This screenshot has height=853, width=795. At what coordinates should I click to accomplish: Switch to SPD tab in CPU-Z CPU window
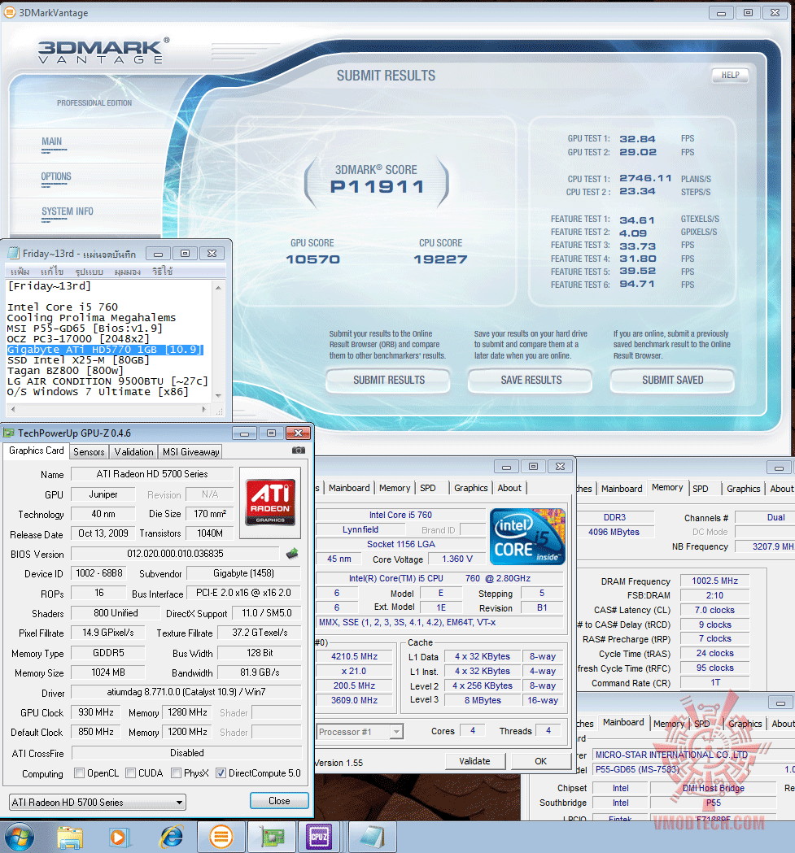[428, 488]
